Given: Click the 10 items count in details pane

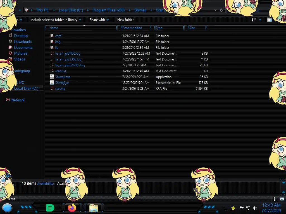Looking at the screenshot, I should (x=29, y=183).
